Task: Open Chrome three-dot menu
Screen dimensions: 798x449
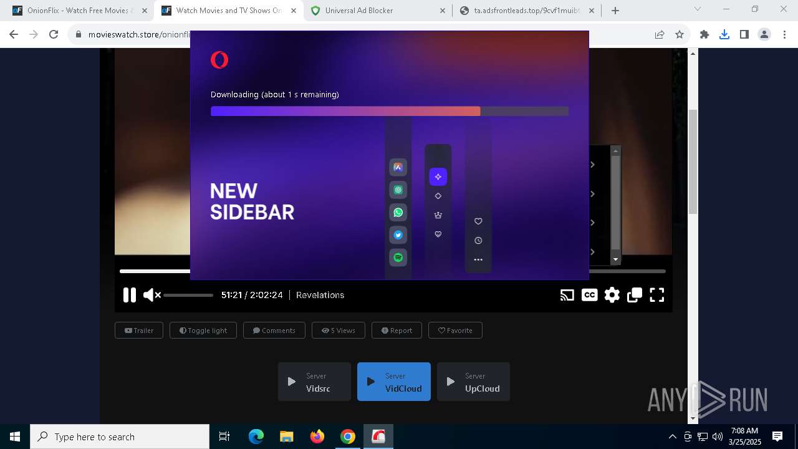Action: [784, 35]
